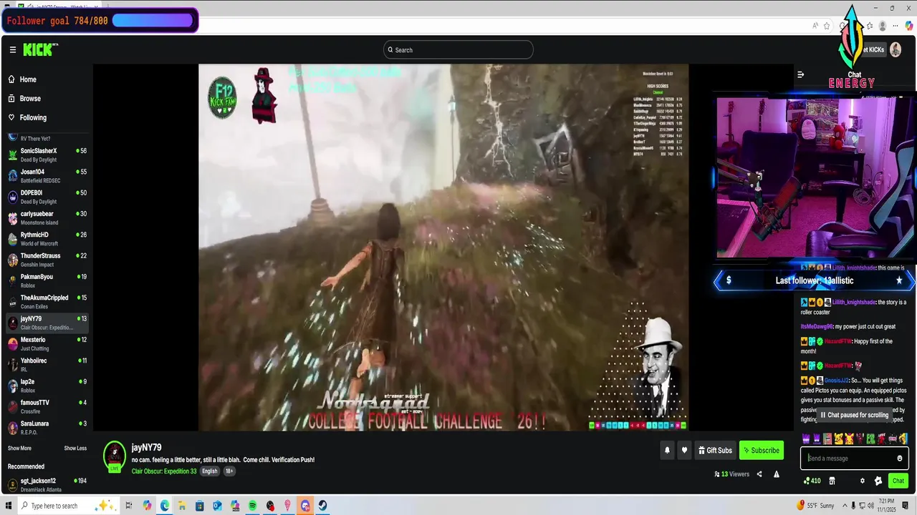Open user profile avatar menu
The height and width of the screenshot is (515, 917).
pos(896,49)
